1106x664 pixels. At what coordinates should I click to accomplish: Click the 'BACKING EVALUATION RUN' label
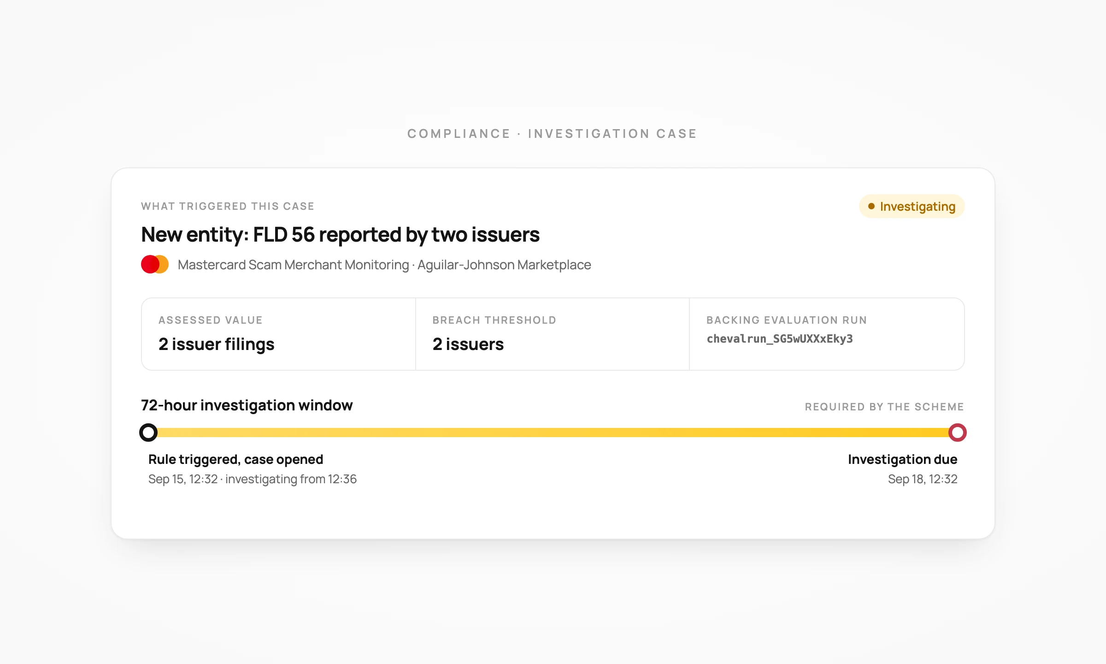click(787, 320)
